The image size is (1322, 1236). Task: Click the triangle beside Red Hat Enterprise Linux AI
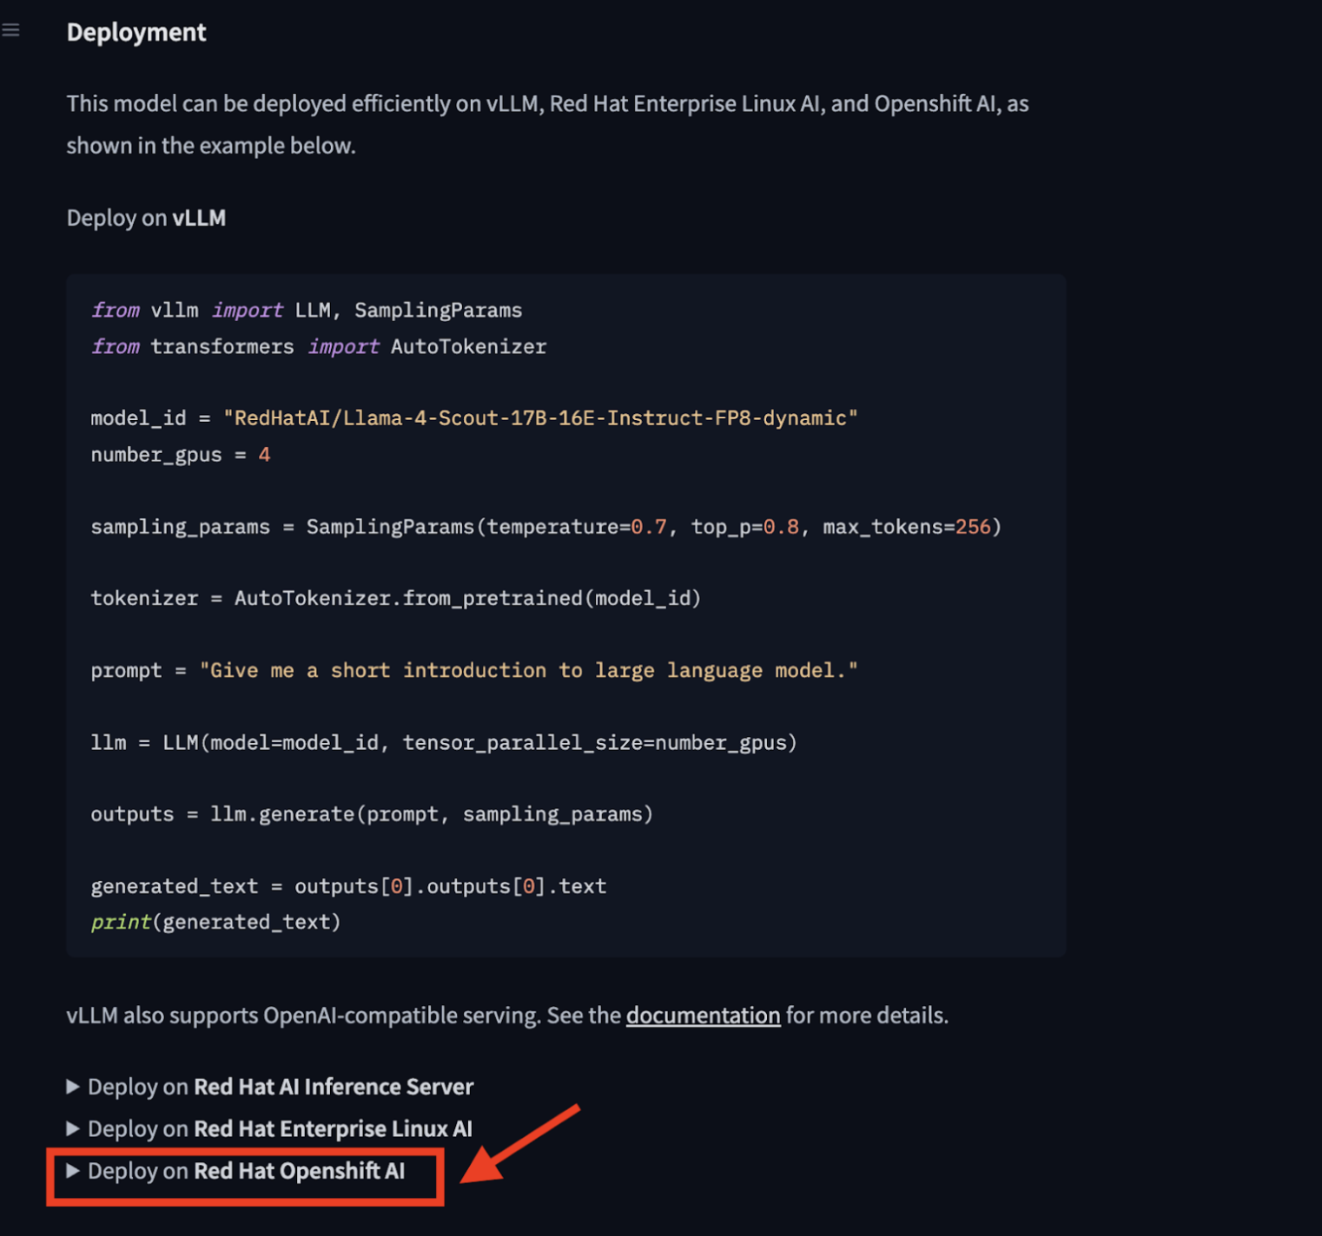click(73, 1128)
